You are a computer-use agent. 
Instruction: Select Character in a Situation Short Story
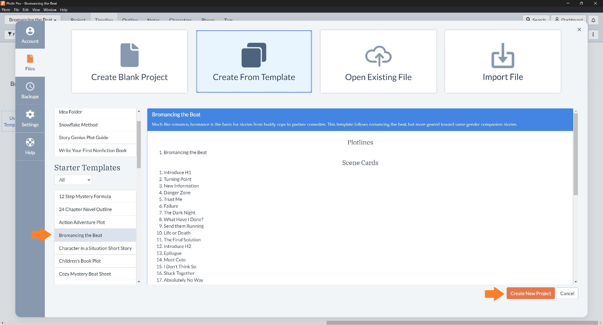tap(95, 248)
